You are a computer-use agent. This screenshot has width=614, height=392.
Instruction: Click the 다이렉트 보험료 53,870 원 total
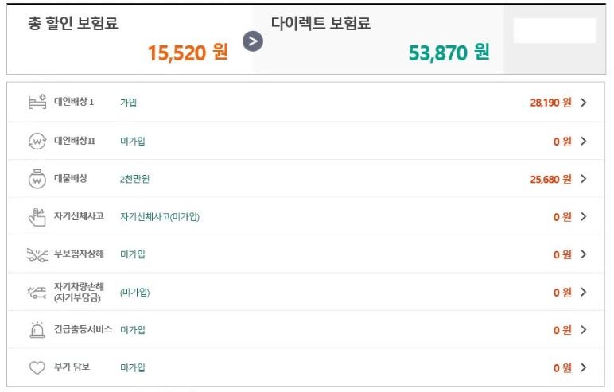point(449,52)
